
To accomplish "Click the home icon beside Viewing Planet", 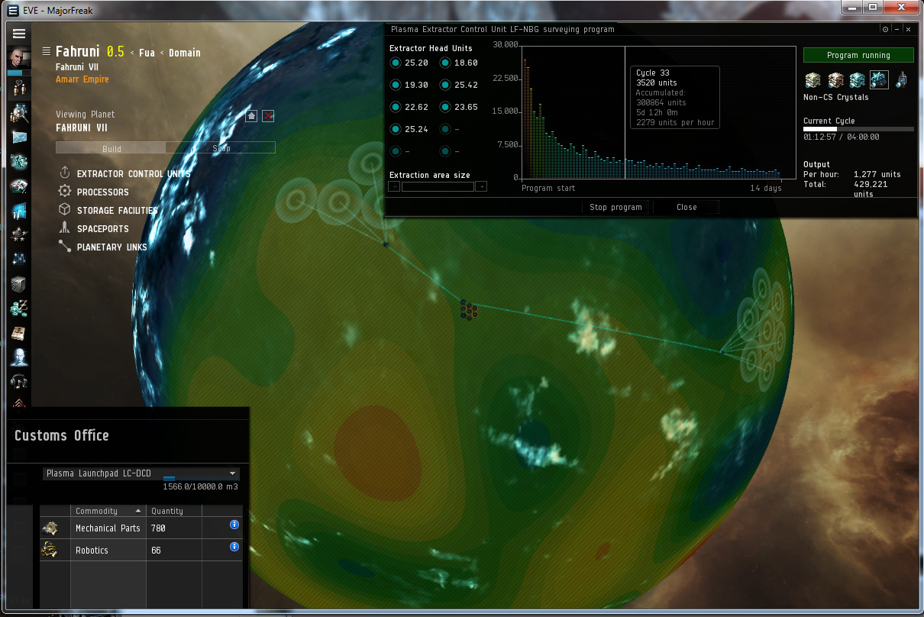I will coord(251,115).
